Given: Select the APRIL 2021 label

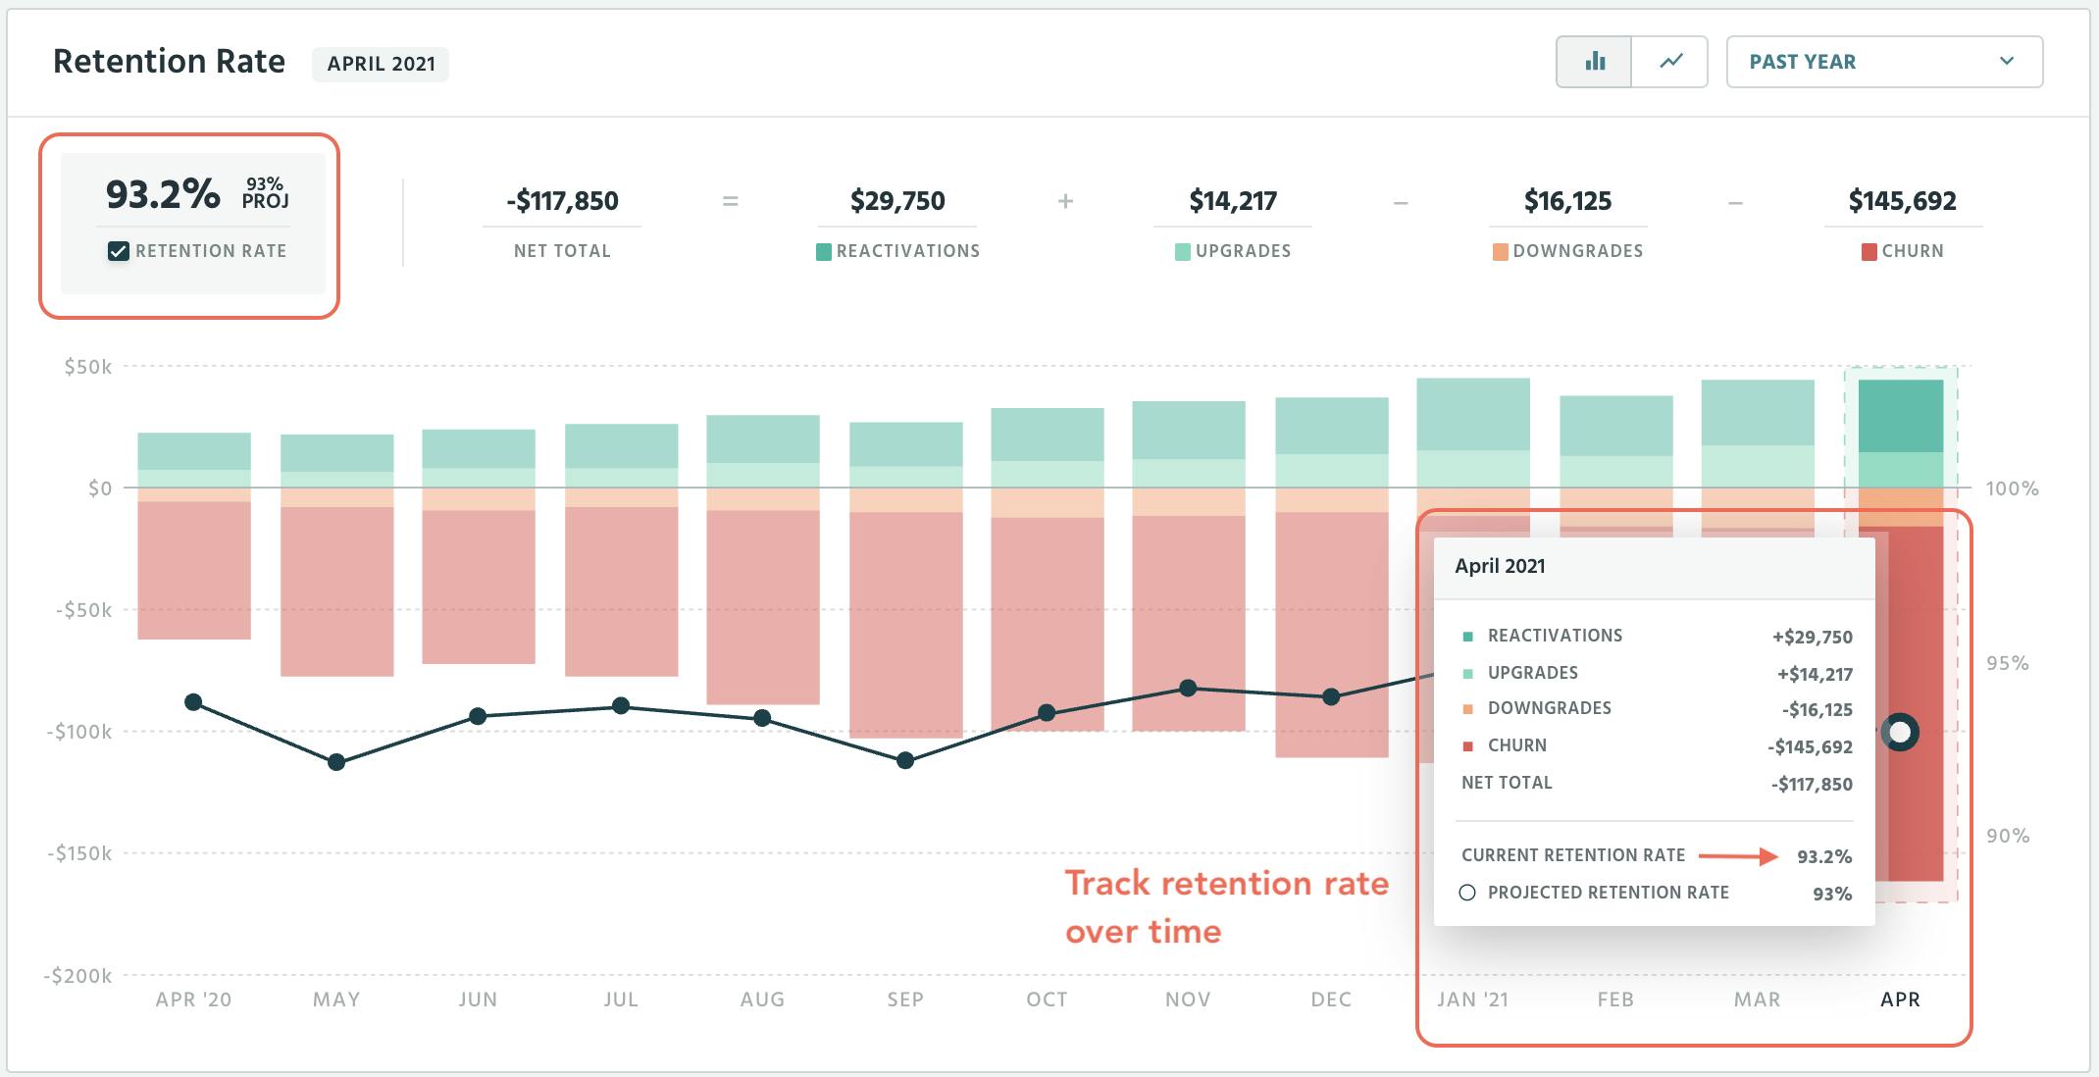Looking at the screenshot, I should click(381, 65).
